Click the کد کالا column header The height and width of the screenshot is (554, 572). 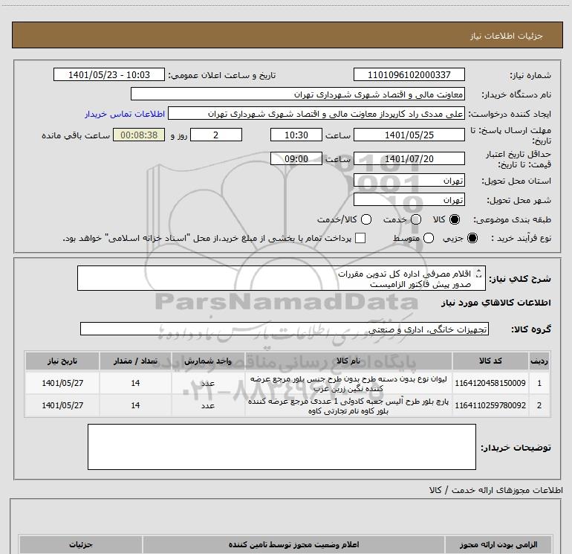[490, 361]
